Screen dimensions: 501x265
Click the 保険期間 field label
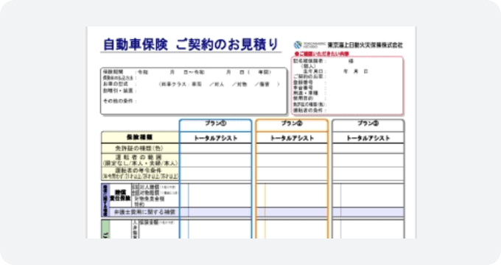point(113,72)
